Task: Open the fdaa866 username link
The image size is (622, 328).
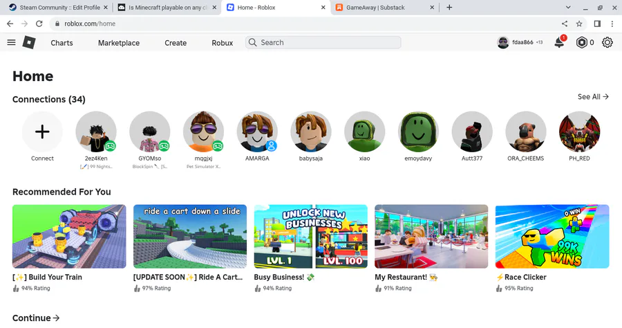Action: point(522,42)
